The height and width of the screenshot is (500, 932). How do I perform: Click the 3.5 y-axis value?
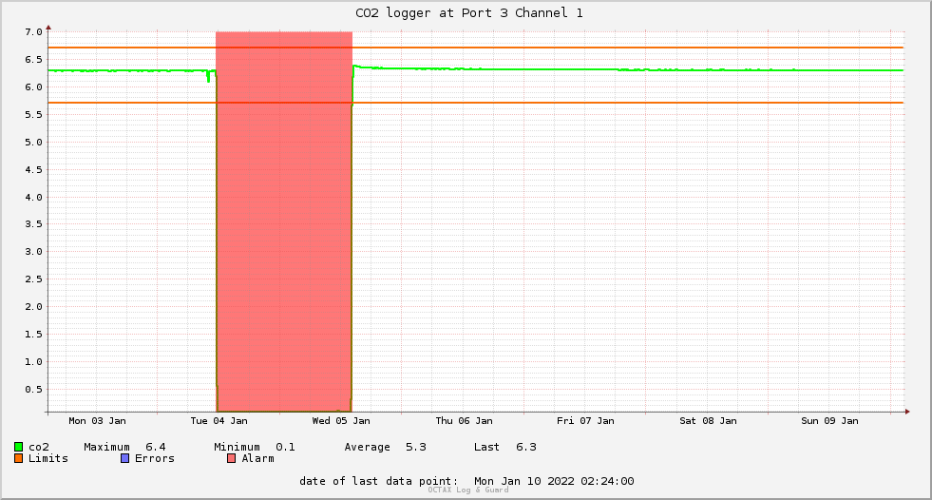pyautogui.click(x=34, y=224)
